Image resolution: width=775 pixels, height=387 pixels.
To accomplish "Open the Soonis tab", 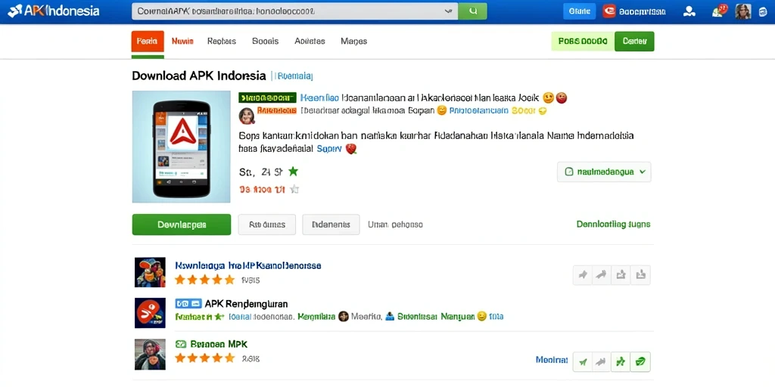I will pyautogui.click(x=266, y=42).
